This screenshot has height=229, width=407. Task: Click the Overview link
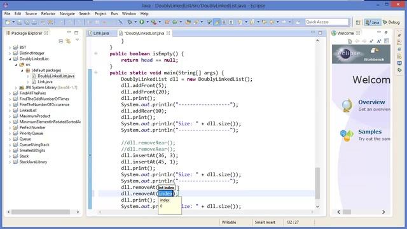(371, 102)
